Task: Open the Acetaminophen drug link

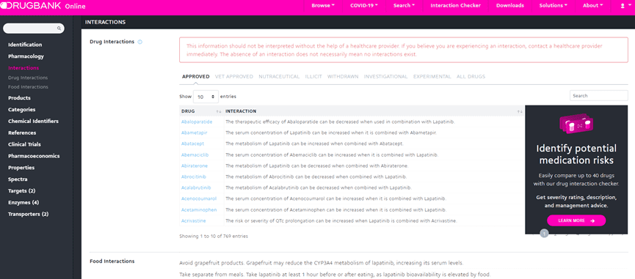Action: pos(199,210)
